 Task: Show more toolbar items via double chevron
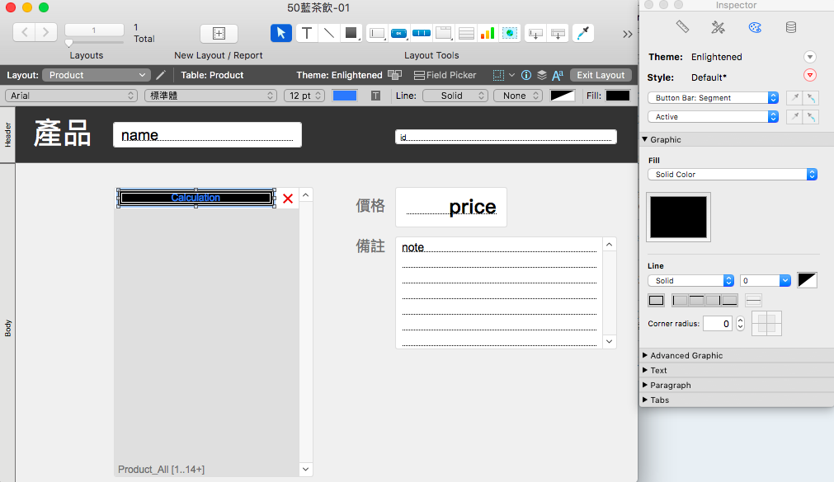coord(628,34)
